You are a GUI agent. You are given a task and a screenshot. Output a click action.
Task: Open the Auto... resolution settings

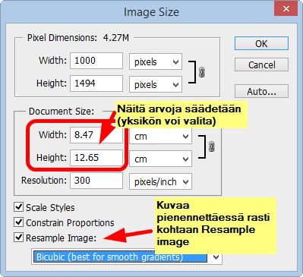261,91
